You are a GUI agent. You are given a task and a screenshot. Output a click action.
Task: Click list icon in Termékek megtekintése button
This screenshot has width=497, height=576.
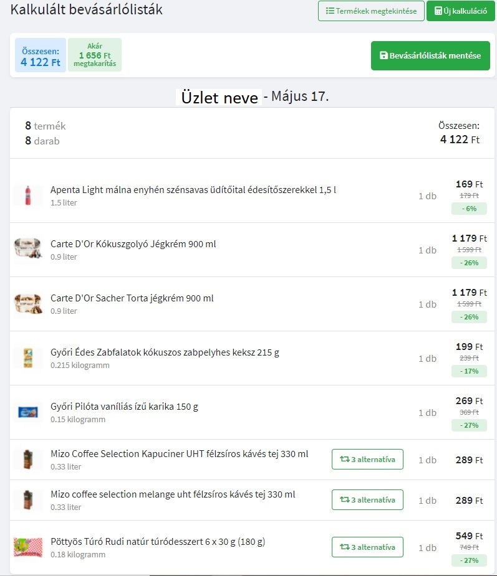click(330, 11)
